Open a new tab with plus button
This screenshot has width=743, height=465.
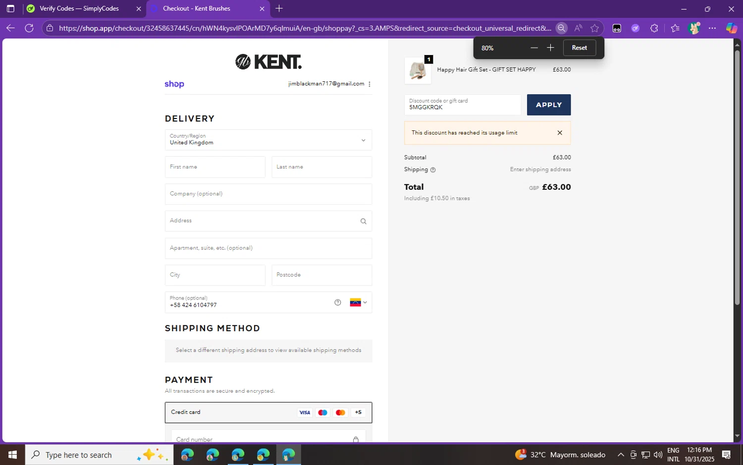279,8
